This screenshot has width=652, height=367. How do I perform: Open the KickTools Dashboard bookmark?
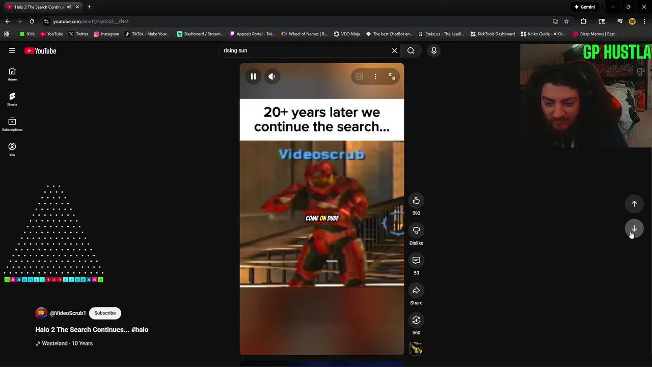(493, 34)
